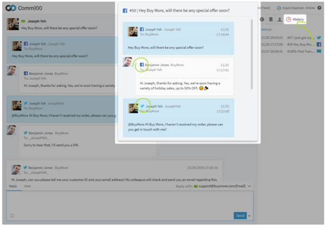Click the bookmark panel icon
This screenshot has height=226, width=326.
pos(271,20)
